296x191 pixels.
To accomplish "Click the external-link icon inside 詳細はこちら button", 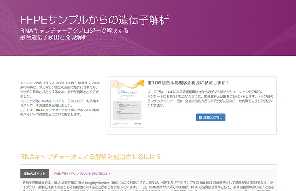I will (200, 117).
